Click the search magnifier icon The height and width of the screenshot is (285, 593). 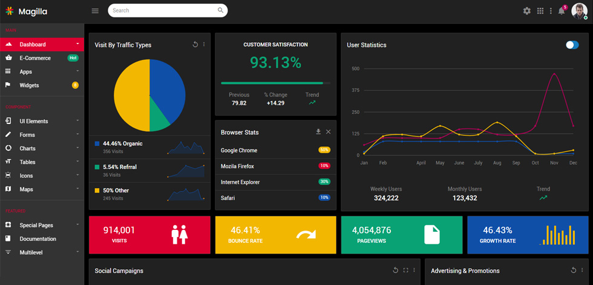[220, 10]
